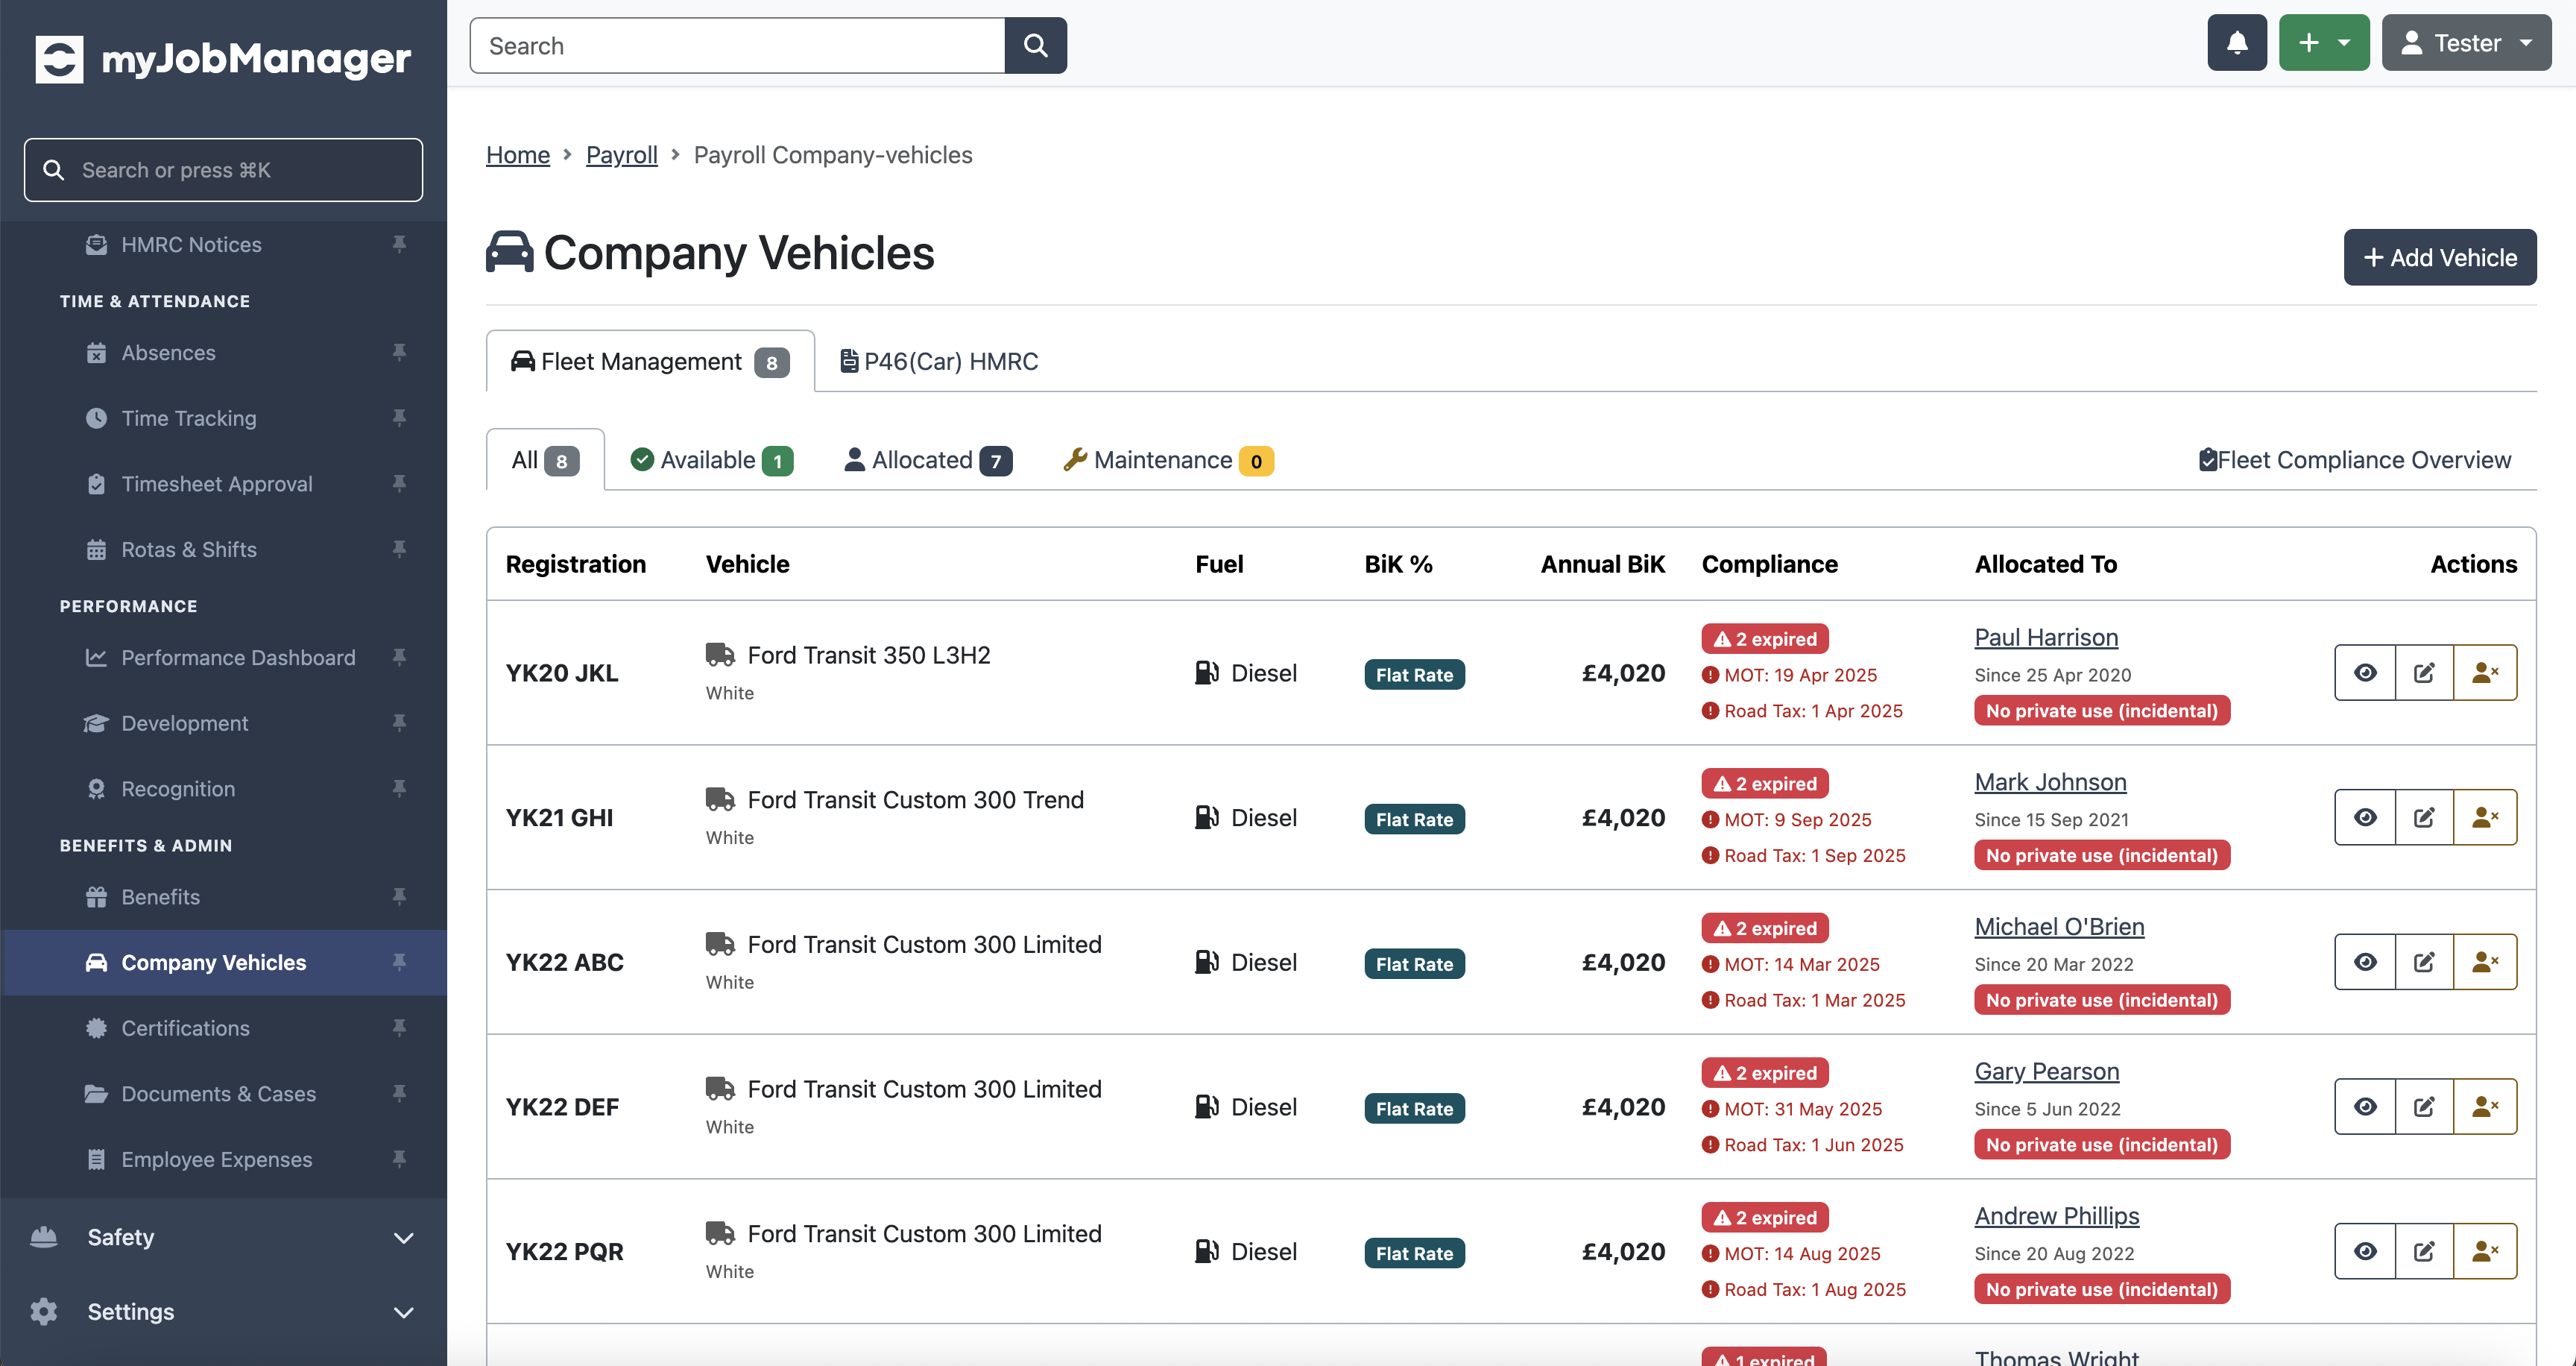Open the green plus quick-add dropdown
Screen dimensions: 2576x1366
click(x=2324, y=43)
